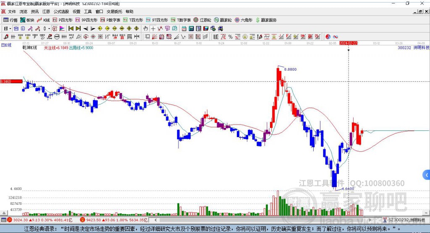This screenshot has width=430, height=233.
Task: Open the 六角形 hexagon tool
Action: tap(244, 20)
